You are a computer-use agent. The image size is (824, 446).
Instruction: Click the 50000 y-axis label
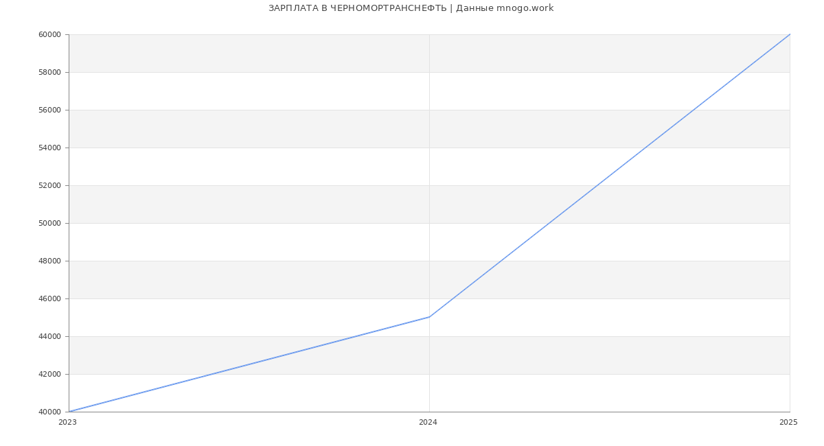tap(50, 223)
